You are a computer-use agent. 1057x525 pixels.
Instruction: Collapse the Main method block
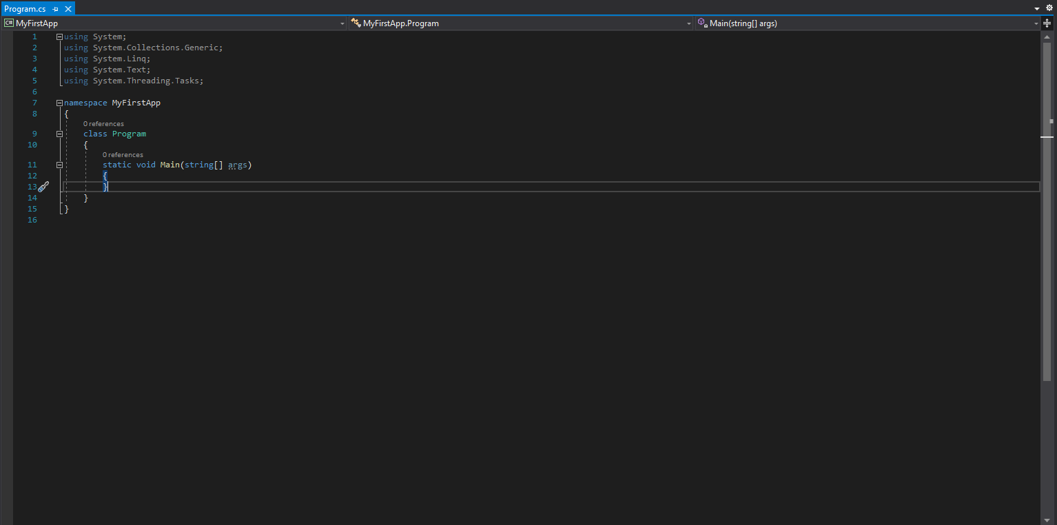pyautogui.click(x=59, y=165)
